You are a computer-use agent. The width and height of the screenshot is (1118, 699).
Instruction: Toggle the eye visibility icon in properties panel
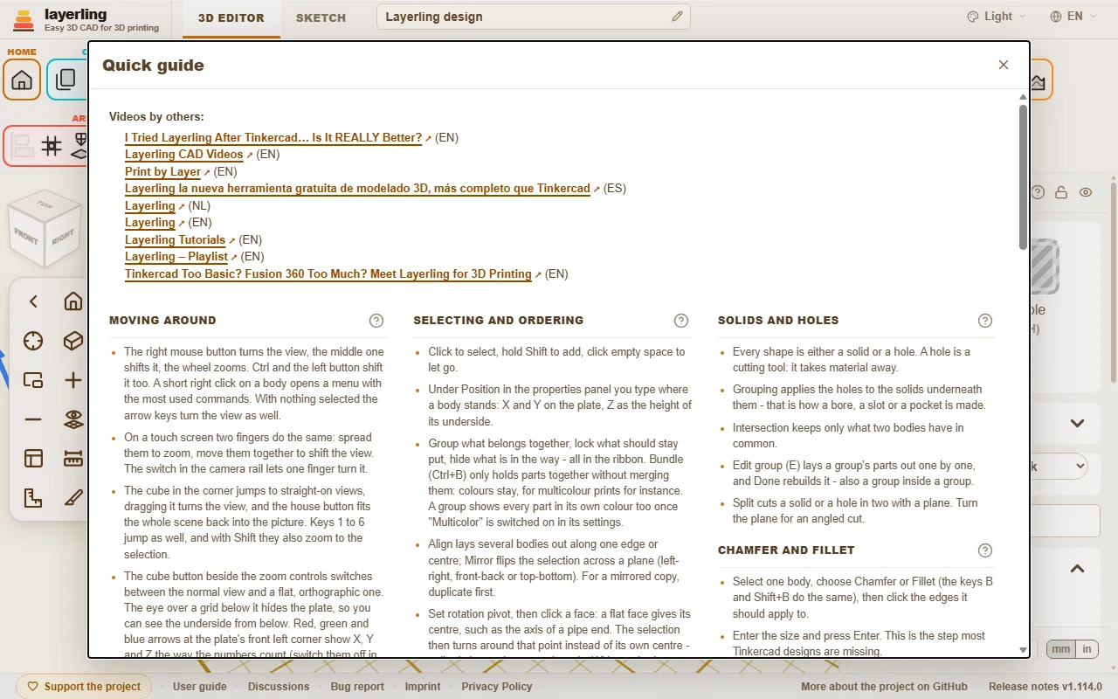coord(1086,192)
